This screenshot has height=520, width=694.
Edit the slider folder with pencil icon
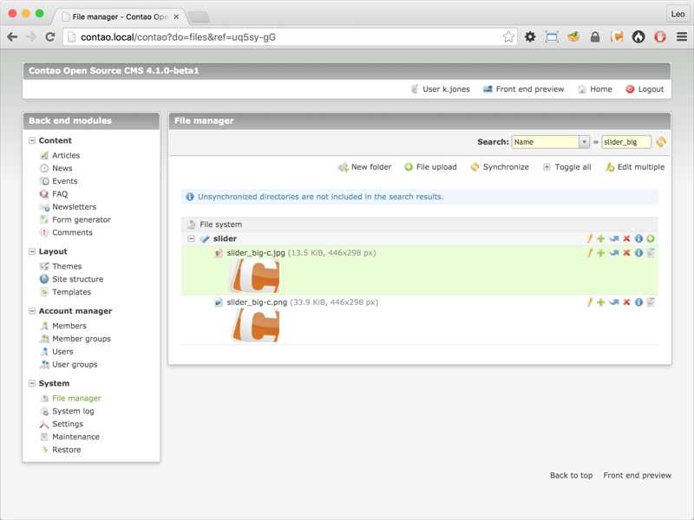click(x=590, y=239)
